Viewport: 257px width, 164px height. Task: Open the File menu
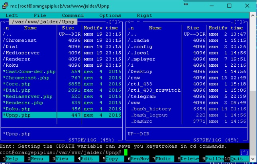39,15
